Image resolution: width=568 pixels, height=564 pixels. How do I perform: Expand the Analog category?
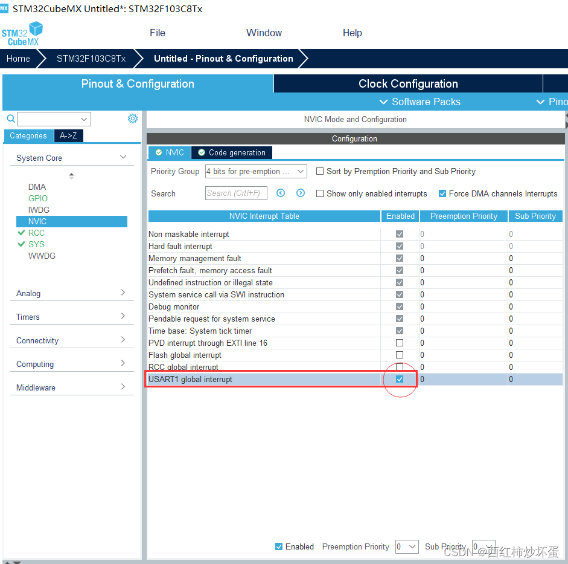click(x=123, y=293)
